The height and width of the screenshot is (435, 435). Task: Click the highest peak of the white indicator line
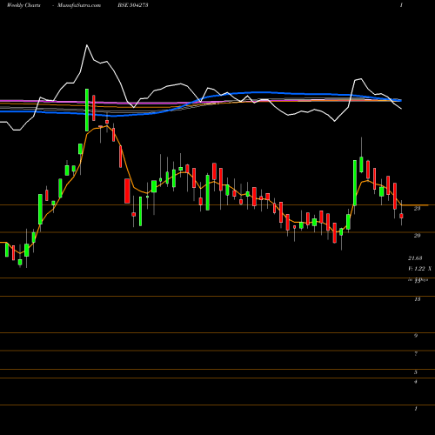pyautogui.click(x=87, y=45)
